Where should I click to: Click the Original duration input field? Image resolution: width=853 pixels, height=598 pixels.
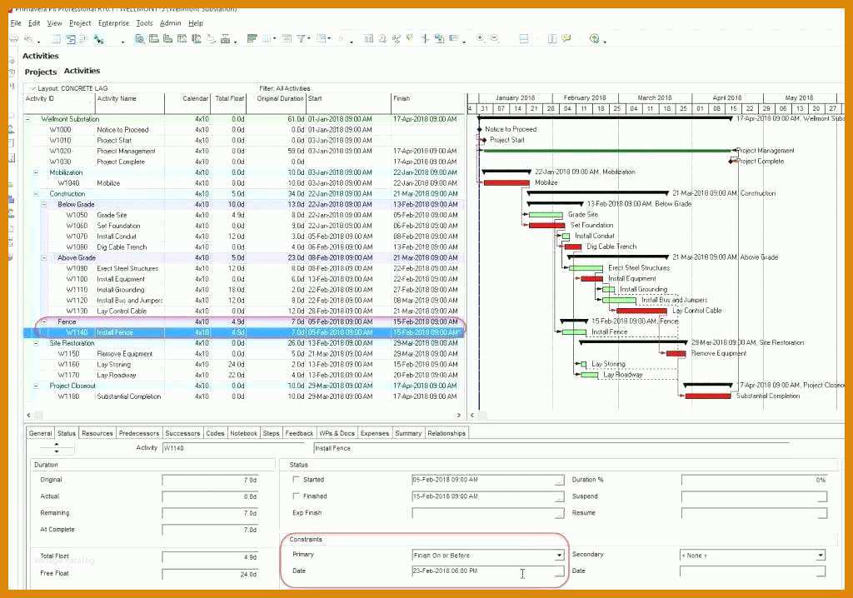point(210,480)
